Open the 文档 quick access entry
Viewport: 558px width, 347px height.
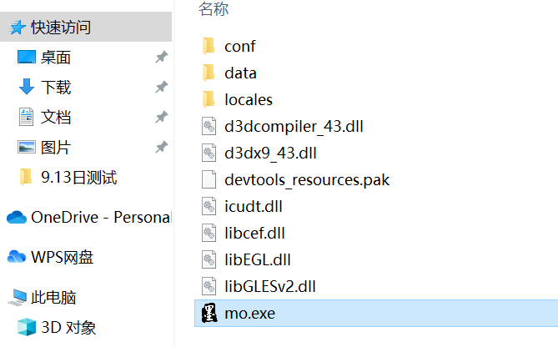pyautogui.click(x=56, y=118)
